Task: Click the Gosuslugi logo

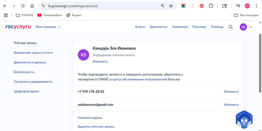Action: [18, 27]
